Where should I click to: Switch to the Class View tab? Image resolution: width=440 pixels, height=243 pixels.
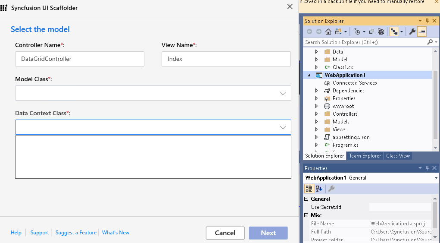click(x=398, y=156)
